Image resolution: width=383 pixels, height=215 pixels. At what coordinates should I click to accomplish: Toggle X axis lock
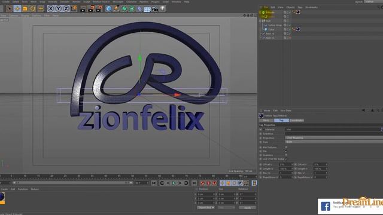tap(50, 9)
